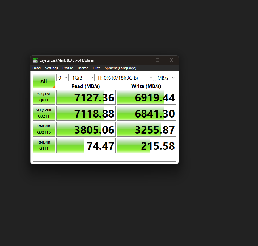Click the CrystalDiskMark app icon in title bar
Image resolution: width=258 pixels, height=246 pixels.
point(35,60)
